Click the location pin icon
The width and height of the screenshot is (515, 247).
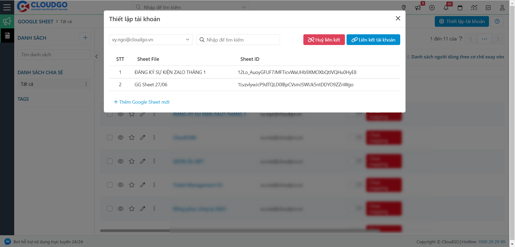404,8
